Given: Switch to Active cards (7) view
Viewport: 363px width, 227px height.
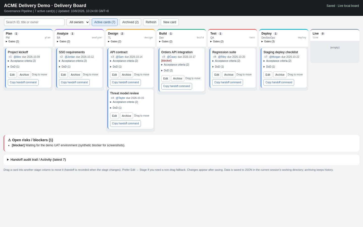Looking at the screenshot, I should coord(105,22).
